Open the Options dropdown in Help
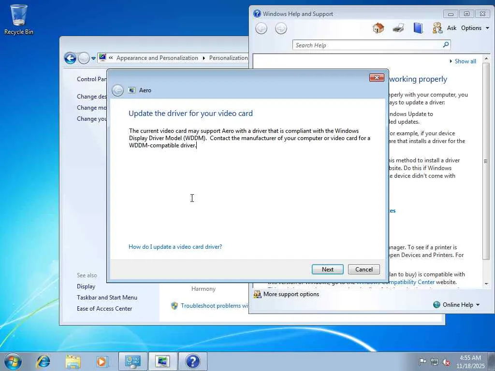Viewport: 495px width, 371px height. 475,28
